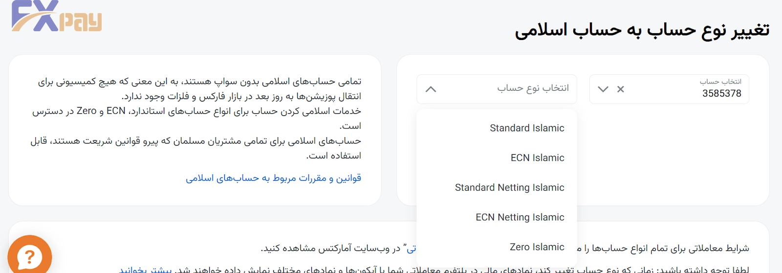This screenshot has width=782, height=273.
Task: Pick the Standard Netting Islamic option
Action: coord(509,188)
